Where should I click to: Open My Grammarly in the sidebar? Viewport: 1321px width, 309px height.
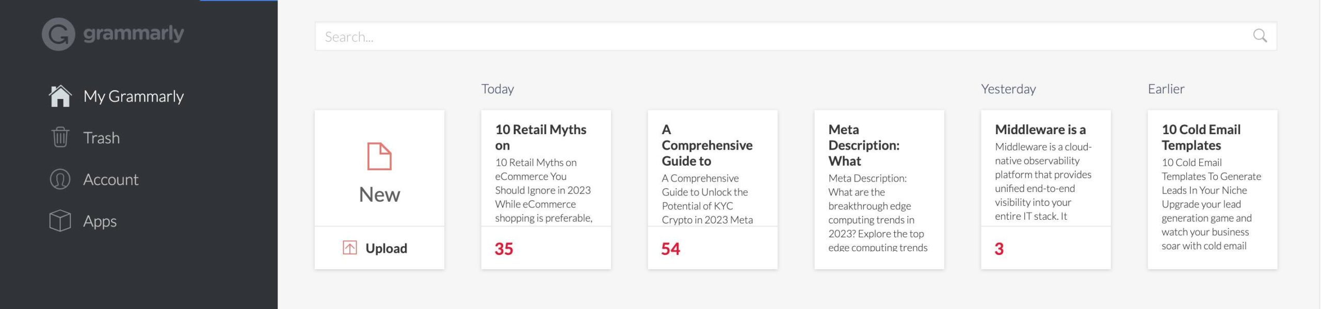point(133,96)
